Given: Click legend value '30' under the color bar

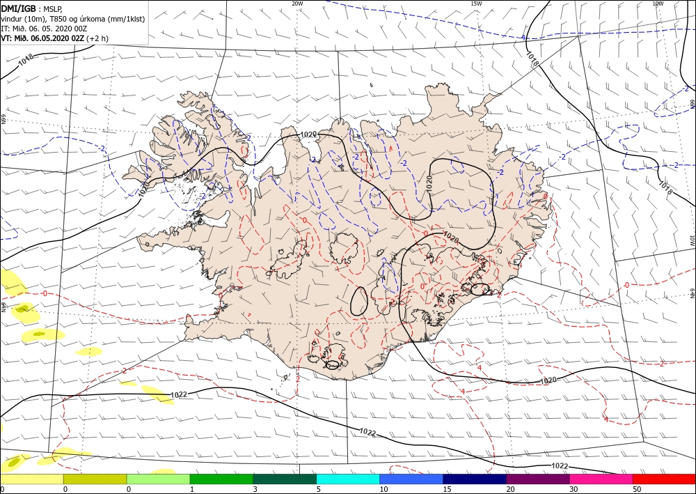Looking at the screenshot, I should click(x=574, y=489).
